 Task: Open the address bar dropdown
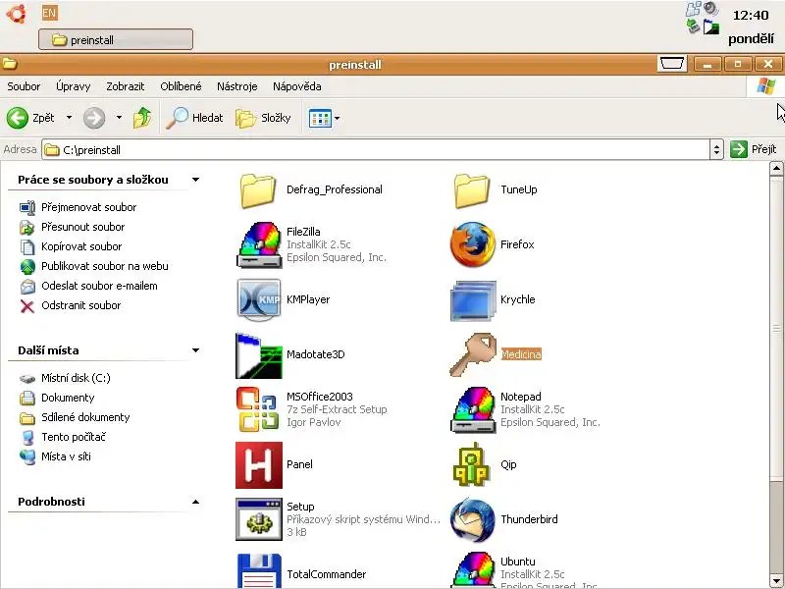716,150
